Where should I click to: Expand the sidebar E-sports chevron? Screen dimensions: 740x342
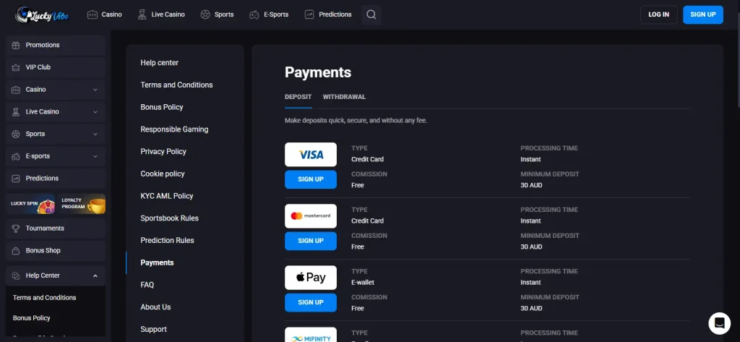(x=95, y=156)
